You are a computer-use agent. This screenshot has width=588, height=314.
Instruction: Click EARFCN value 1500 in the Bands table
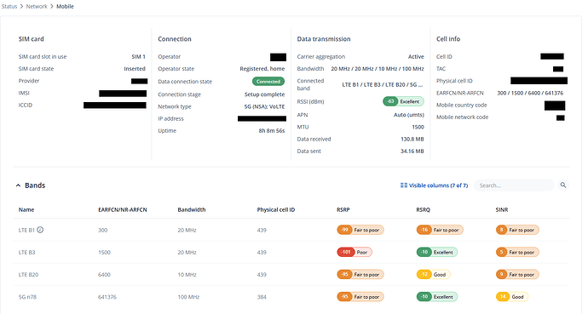coord(104,252)
